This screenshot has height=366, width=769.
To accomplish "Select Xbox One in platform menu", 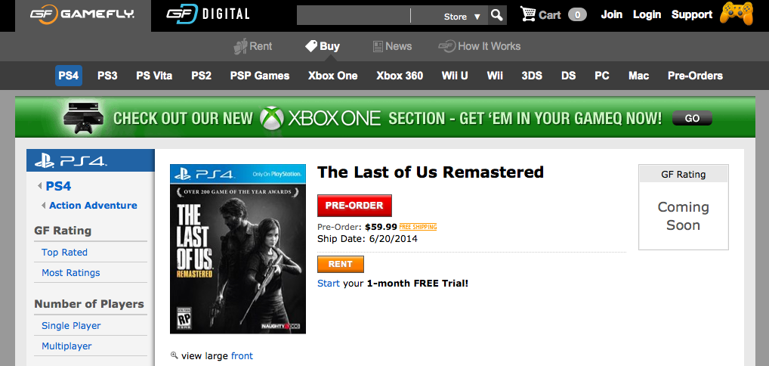I will (x=332, y=76).
